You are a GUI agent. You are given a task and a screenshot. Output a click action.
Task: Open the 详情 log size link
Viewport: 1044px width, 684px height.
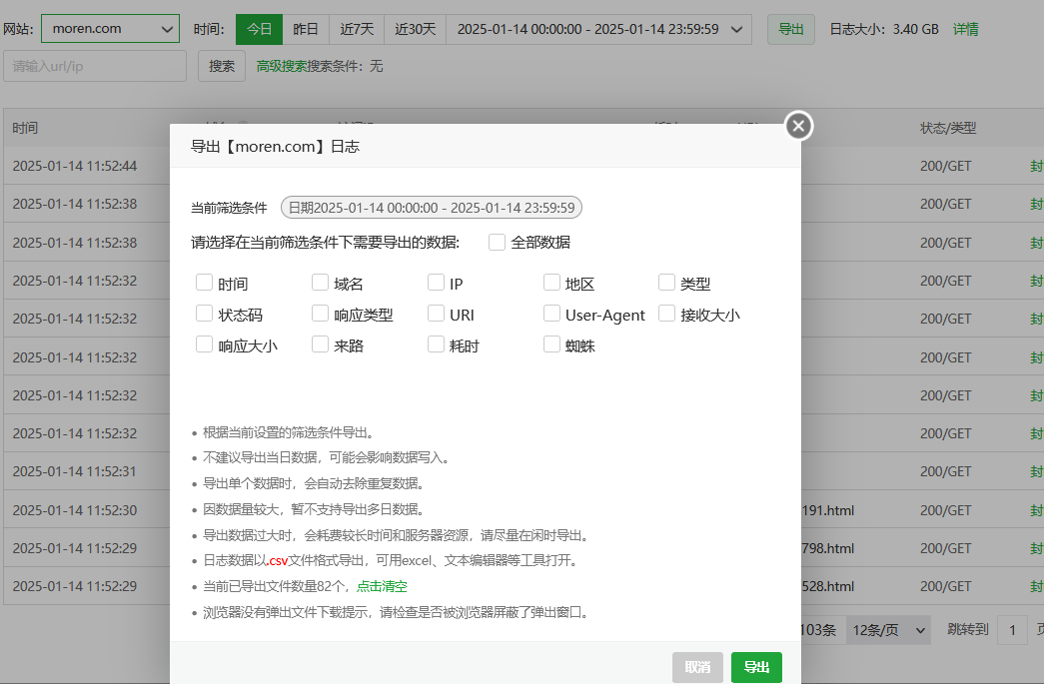click(965, 29)
